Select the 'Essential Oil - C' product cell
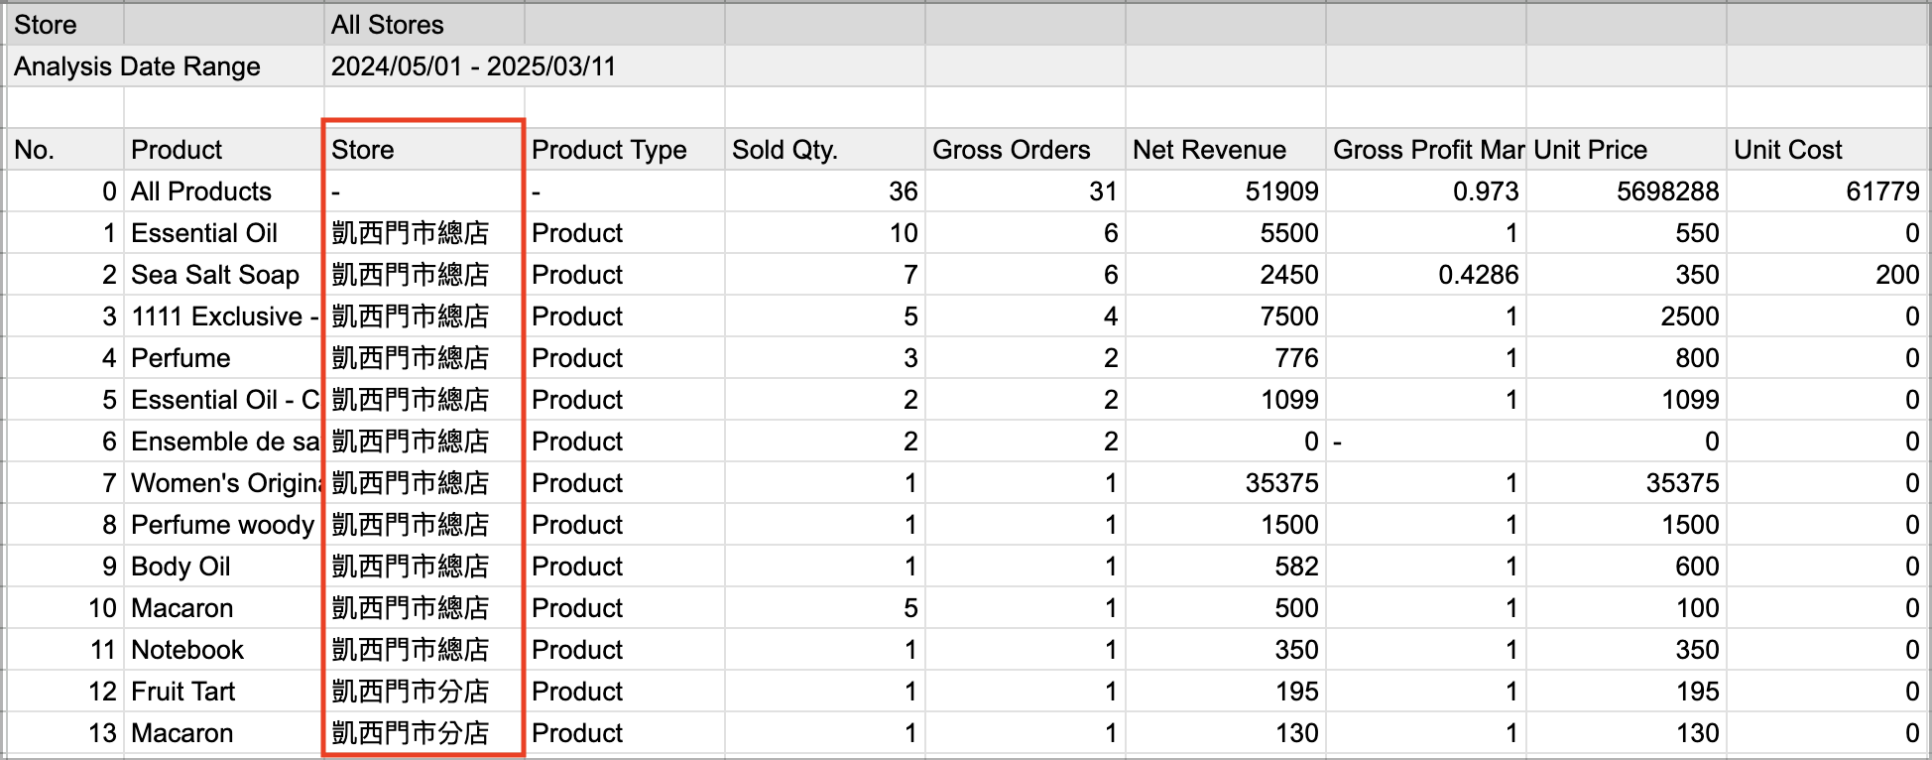1932x760 pixels. click(x=224, y=400)
